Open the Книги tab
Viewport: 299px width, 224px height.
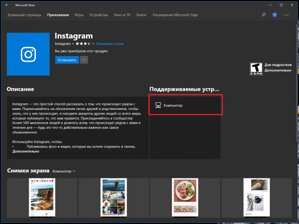[x=141, y=15]
